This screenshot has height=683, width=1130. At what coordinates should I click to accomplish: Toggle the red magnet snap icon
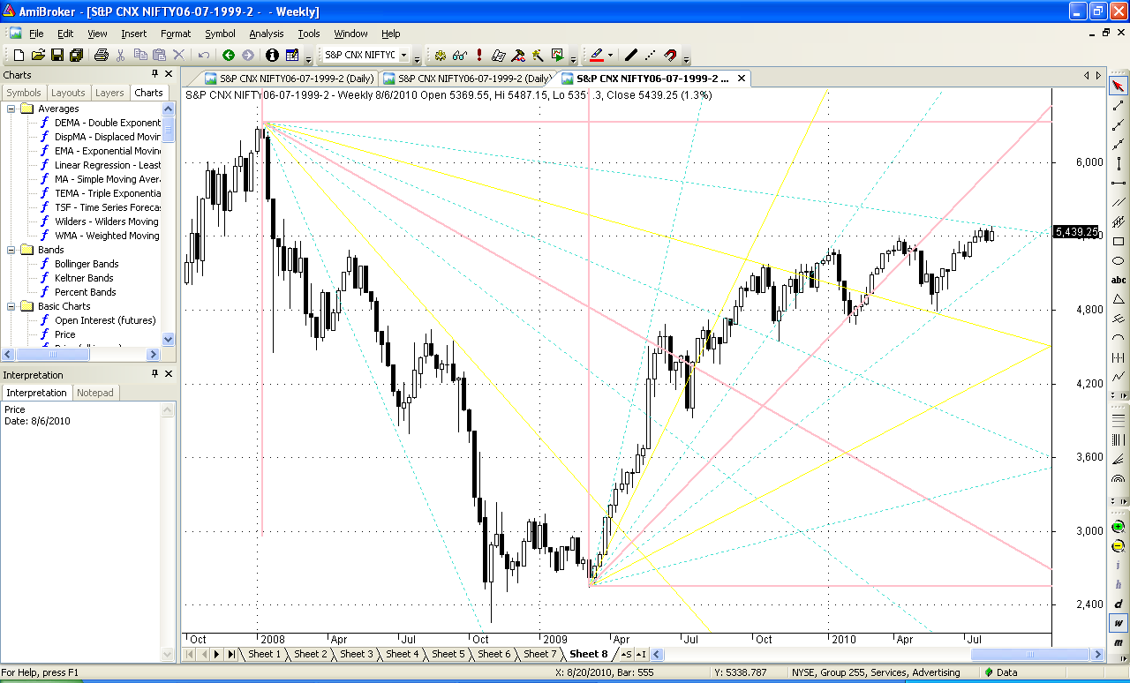click(670, 55)
